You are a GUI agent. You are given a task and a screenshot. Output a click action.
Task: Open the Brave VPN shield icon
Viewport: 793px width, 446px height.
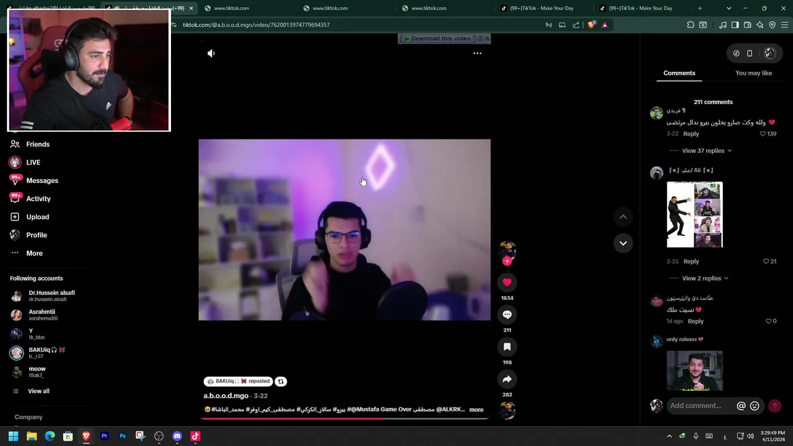coord(772,25)
